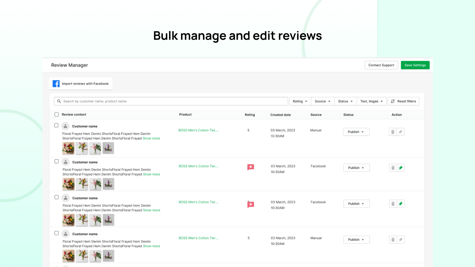This screenshot has height=267, width=475.
Task: Open the Text, Imgae filter menu
Action: click(x=371, y=101)
